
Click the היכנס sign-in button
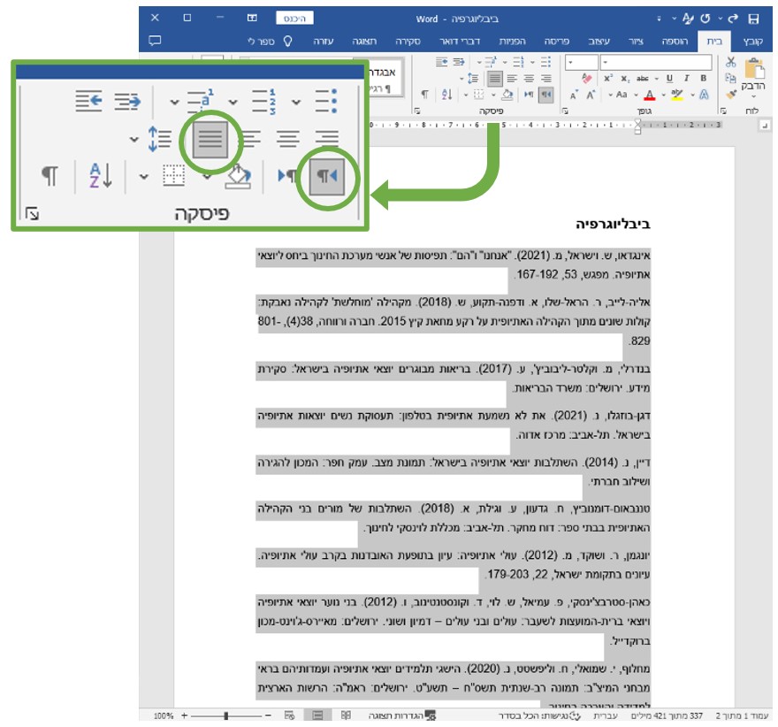[289, 18]
